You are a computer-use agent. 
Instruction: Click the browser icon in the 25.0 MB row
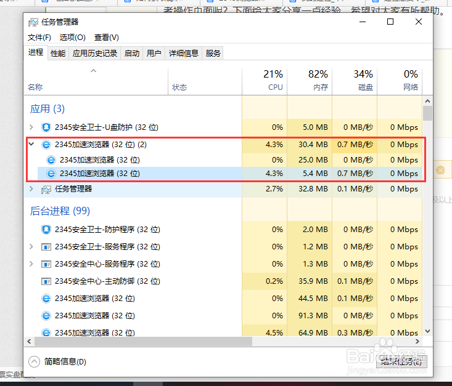[x=51, y=159]
